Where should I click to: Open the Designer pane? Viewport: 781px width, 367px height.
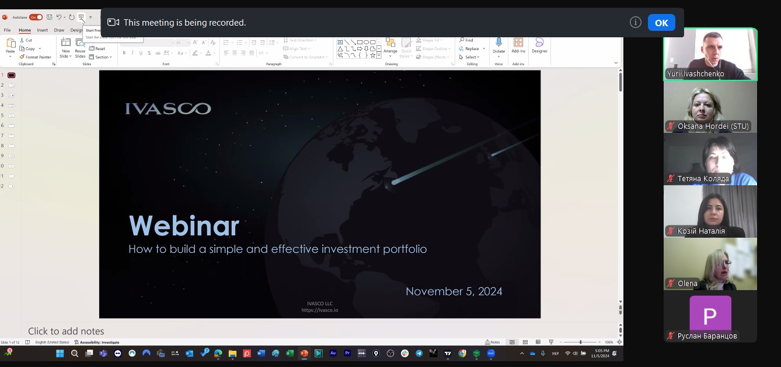click(539, 45)
